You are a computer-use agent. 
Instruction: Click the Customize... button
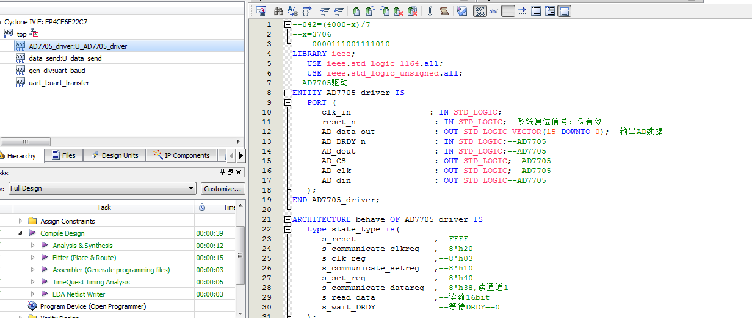click(223, 188)
